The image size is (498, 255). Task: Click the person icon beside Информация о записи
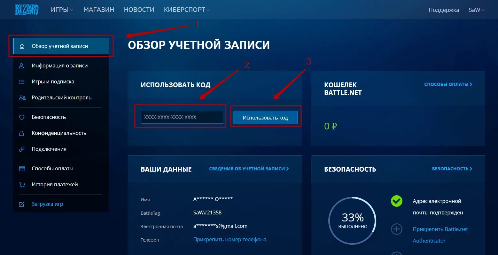(22, 66)
